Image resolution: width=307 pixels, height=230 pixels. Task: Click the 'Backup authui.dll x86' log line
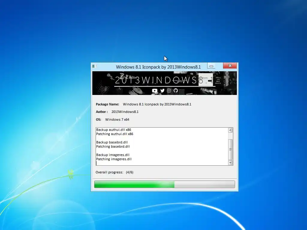pyautogui.click(x=114, y=130)
